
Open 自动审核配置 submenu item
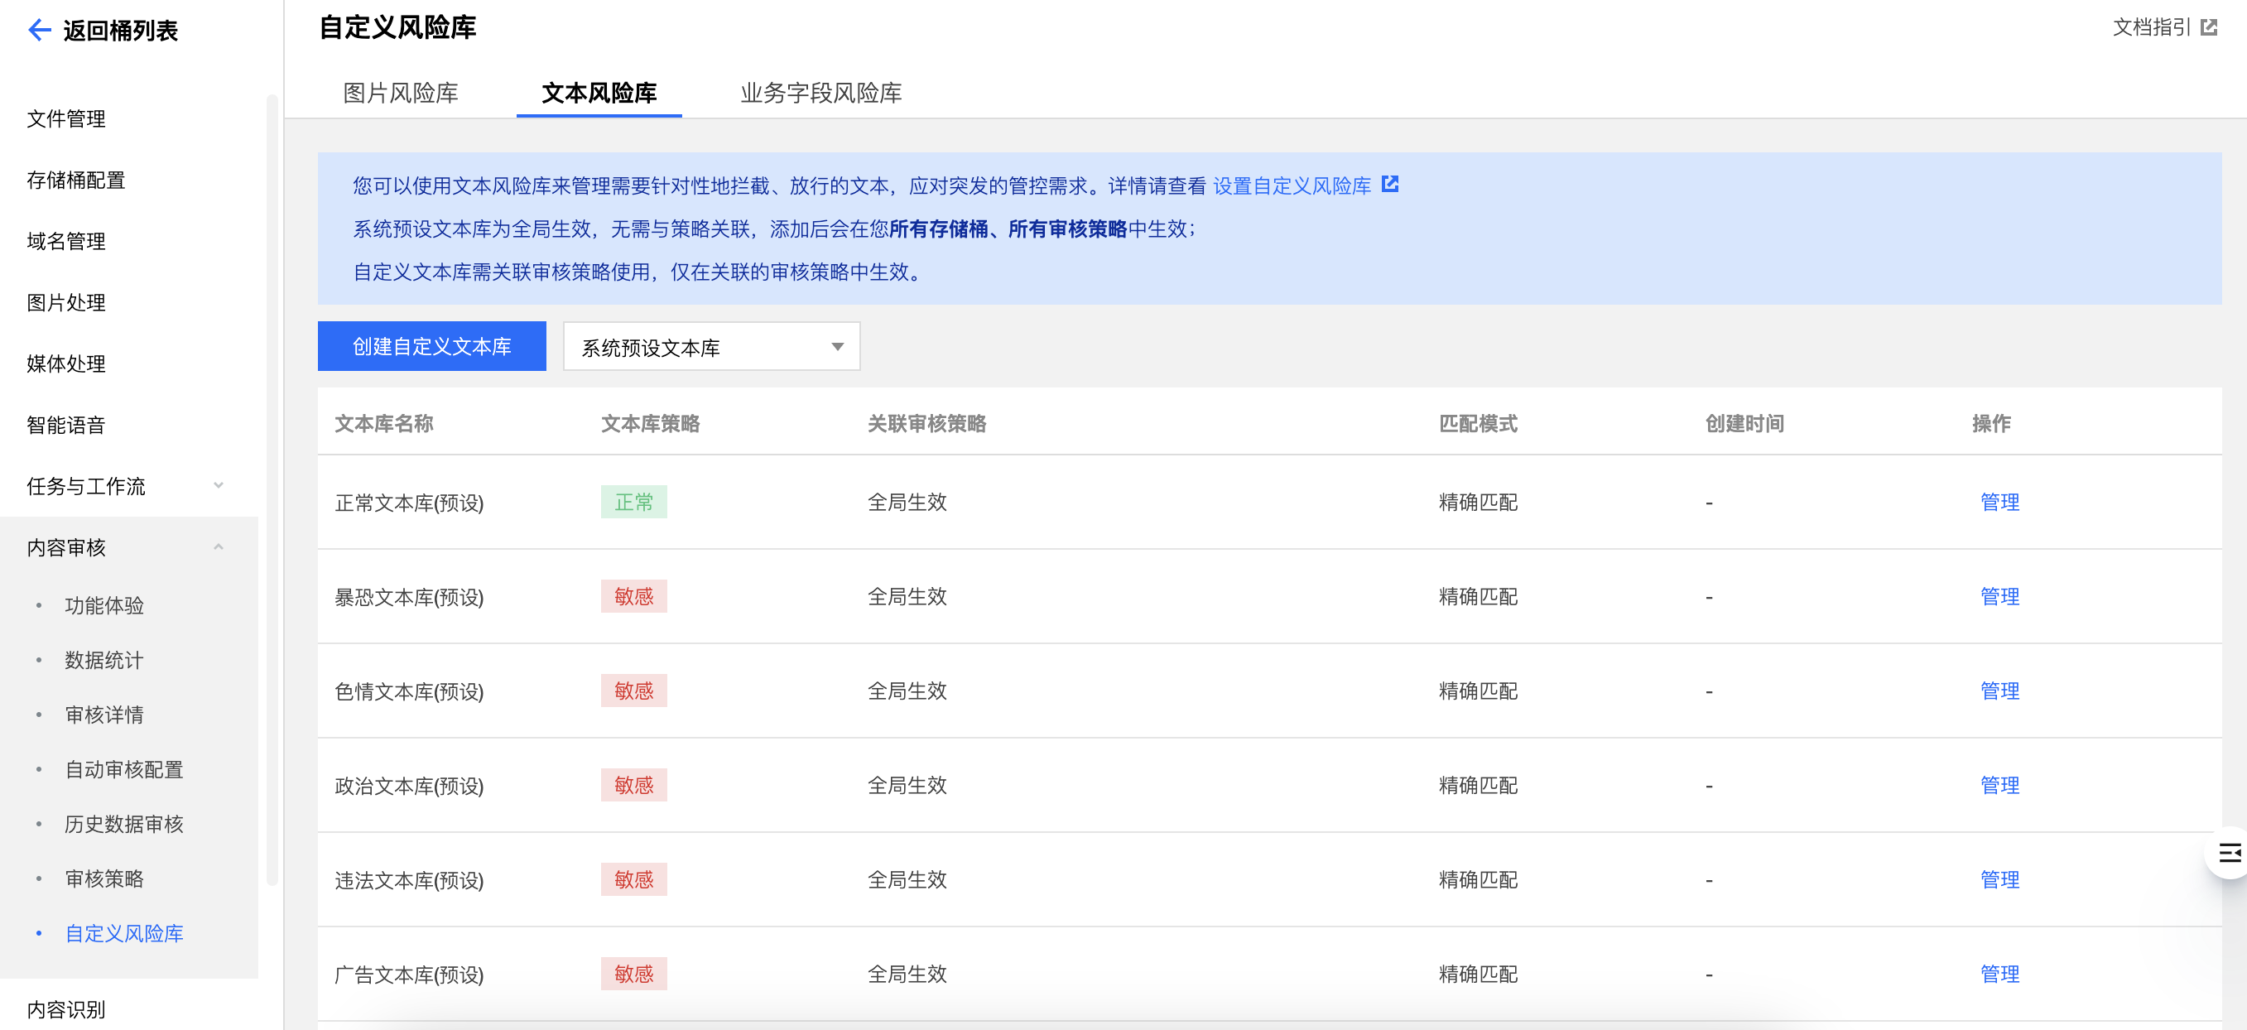click(124, 769)
